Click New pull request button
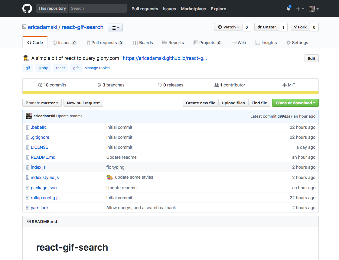 tap(83, 103)
